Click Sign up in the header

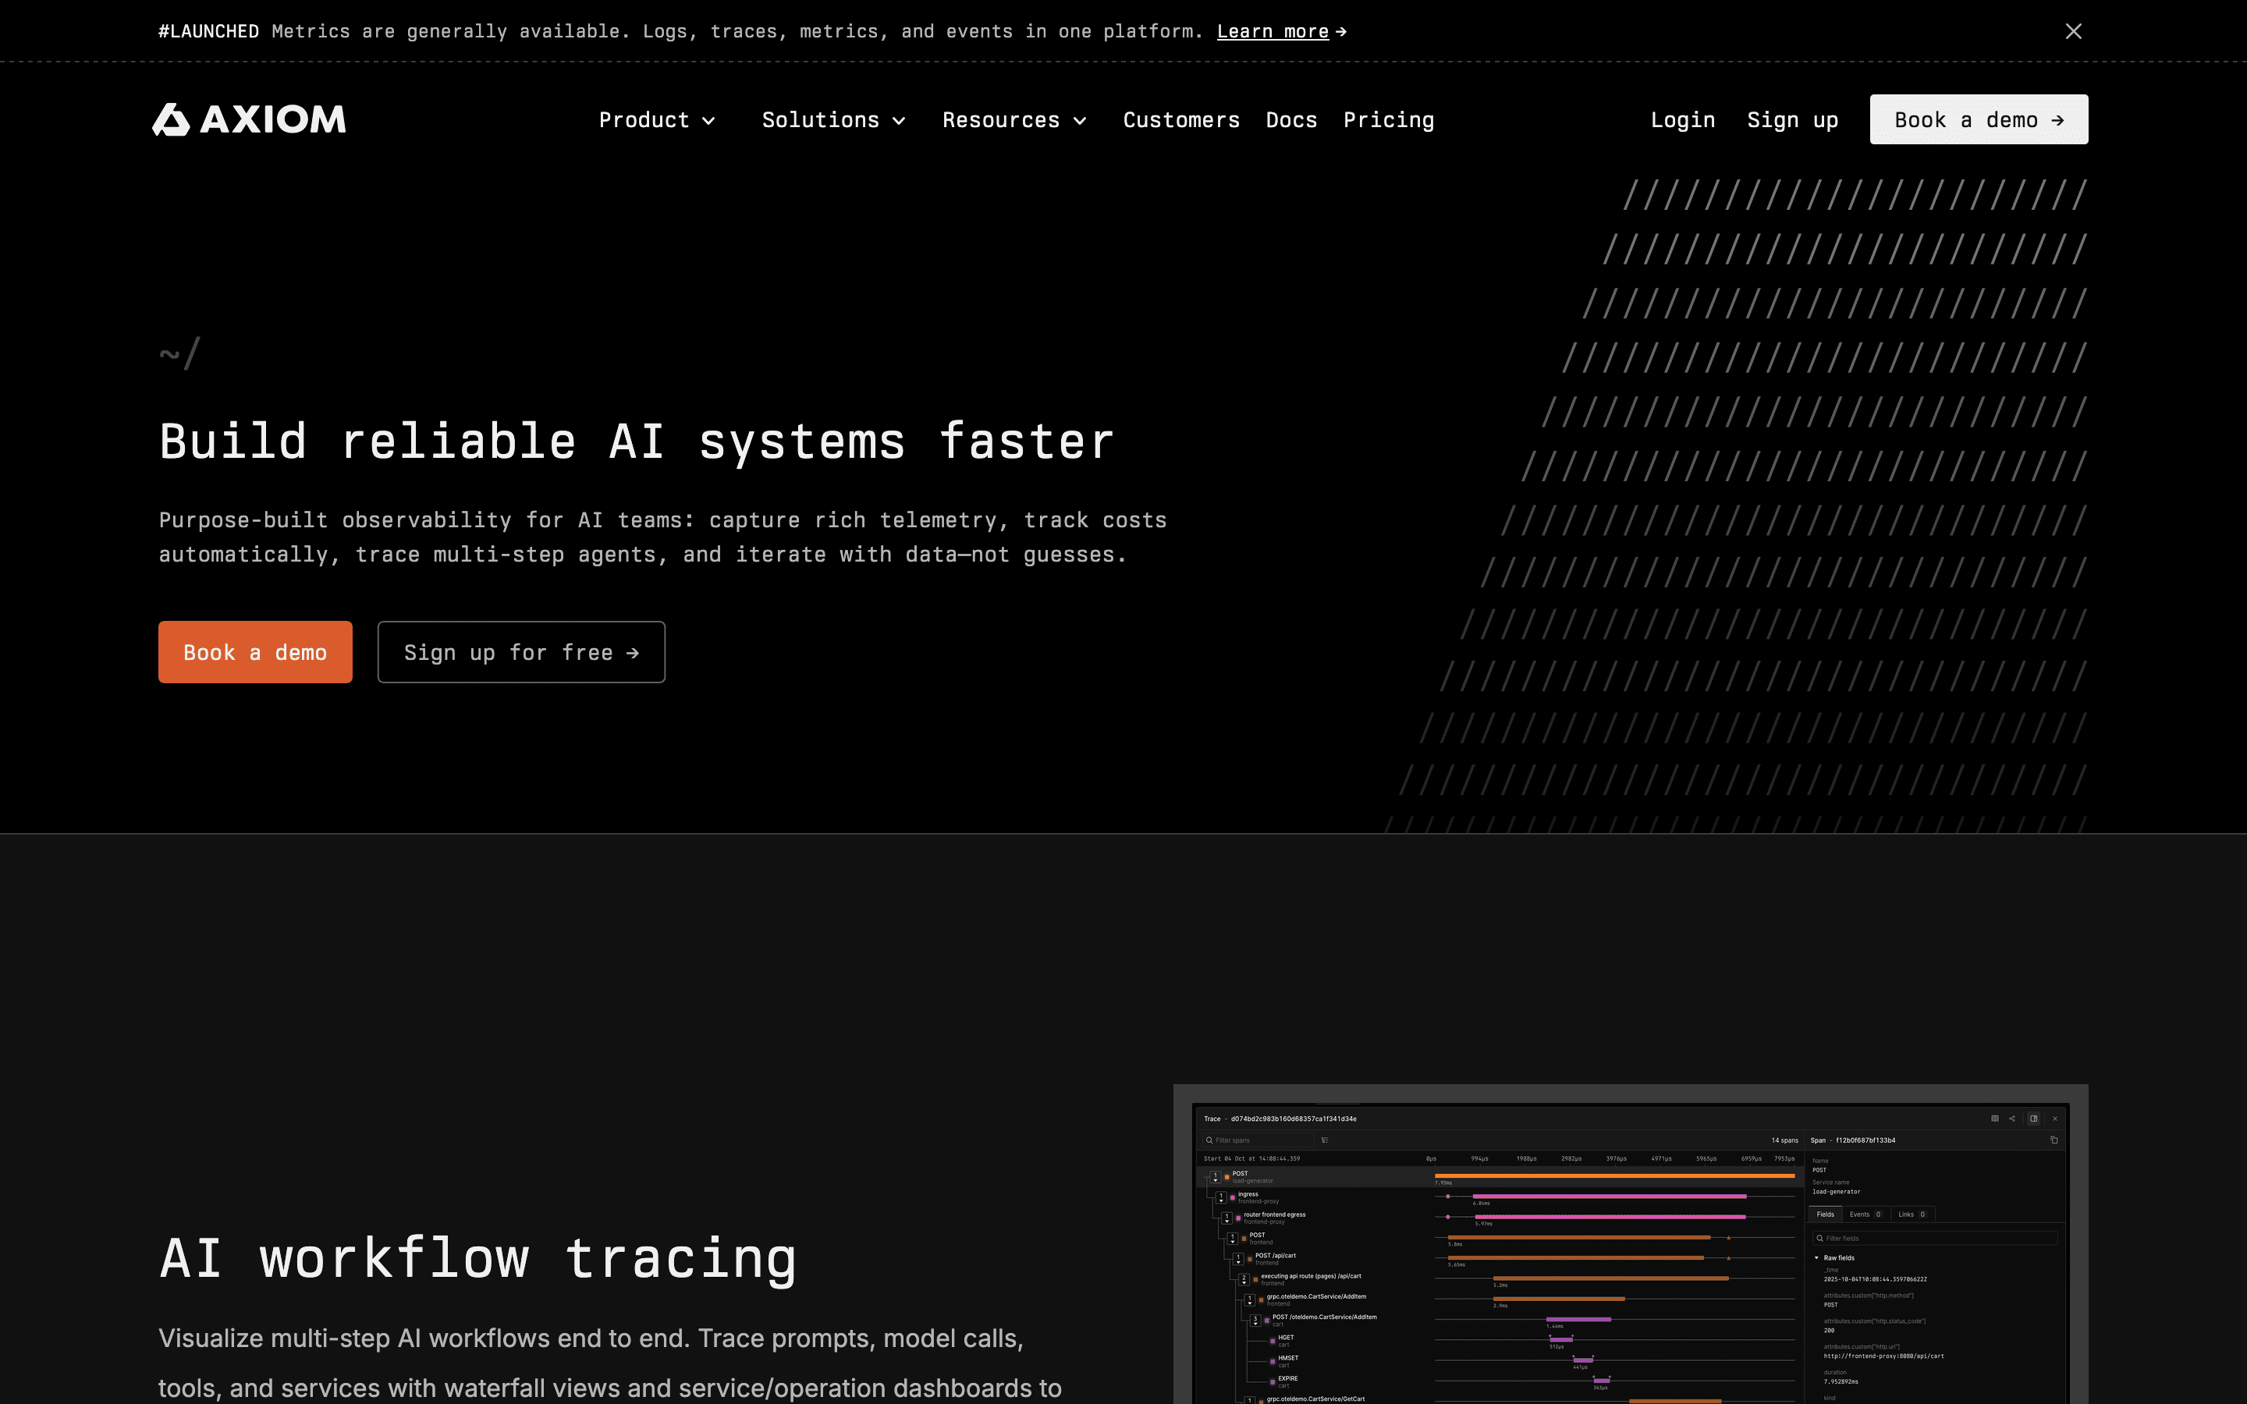tap(1792, 120)
